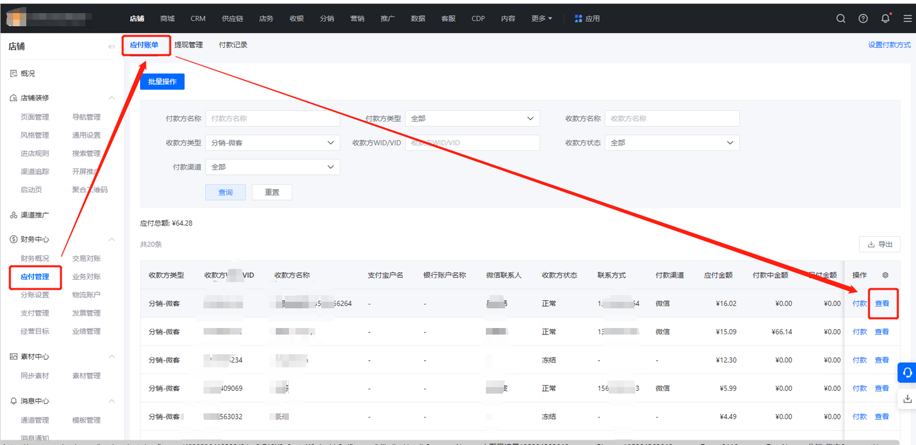Screen dimensions: 916x445
Task: Click the ¥66.14 付款中金额 cell
Action: click(x=781, y=332)
